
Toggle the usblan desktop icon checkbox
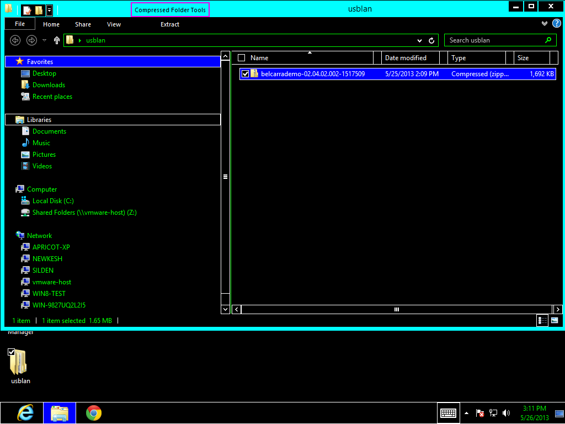tap(11, 352)
